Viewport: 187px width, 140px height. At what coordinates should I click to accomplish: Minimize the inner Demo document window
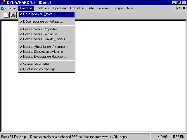click(x=174, y=8)
